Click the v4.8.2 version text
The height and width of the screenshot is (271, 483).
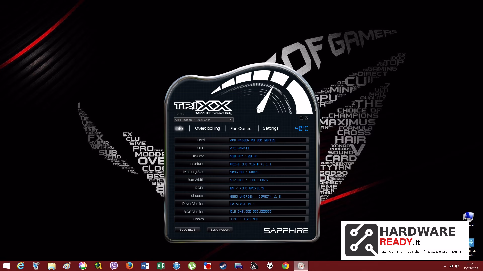[x=180, y=114]
